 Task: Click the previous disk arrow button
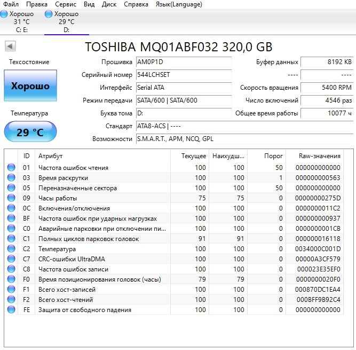(10, 46)
